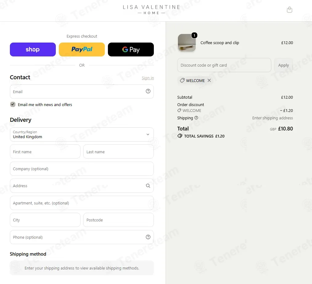The height and width of the screenshot is (284, 312).
Task: Click the Coffee scoop product thumbnail
Action: [187, 43]
